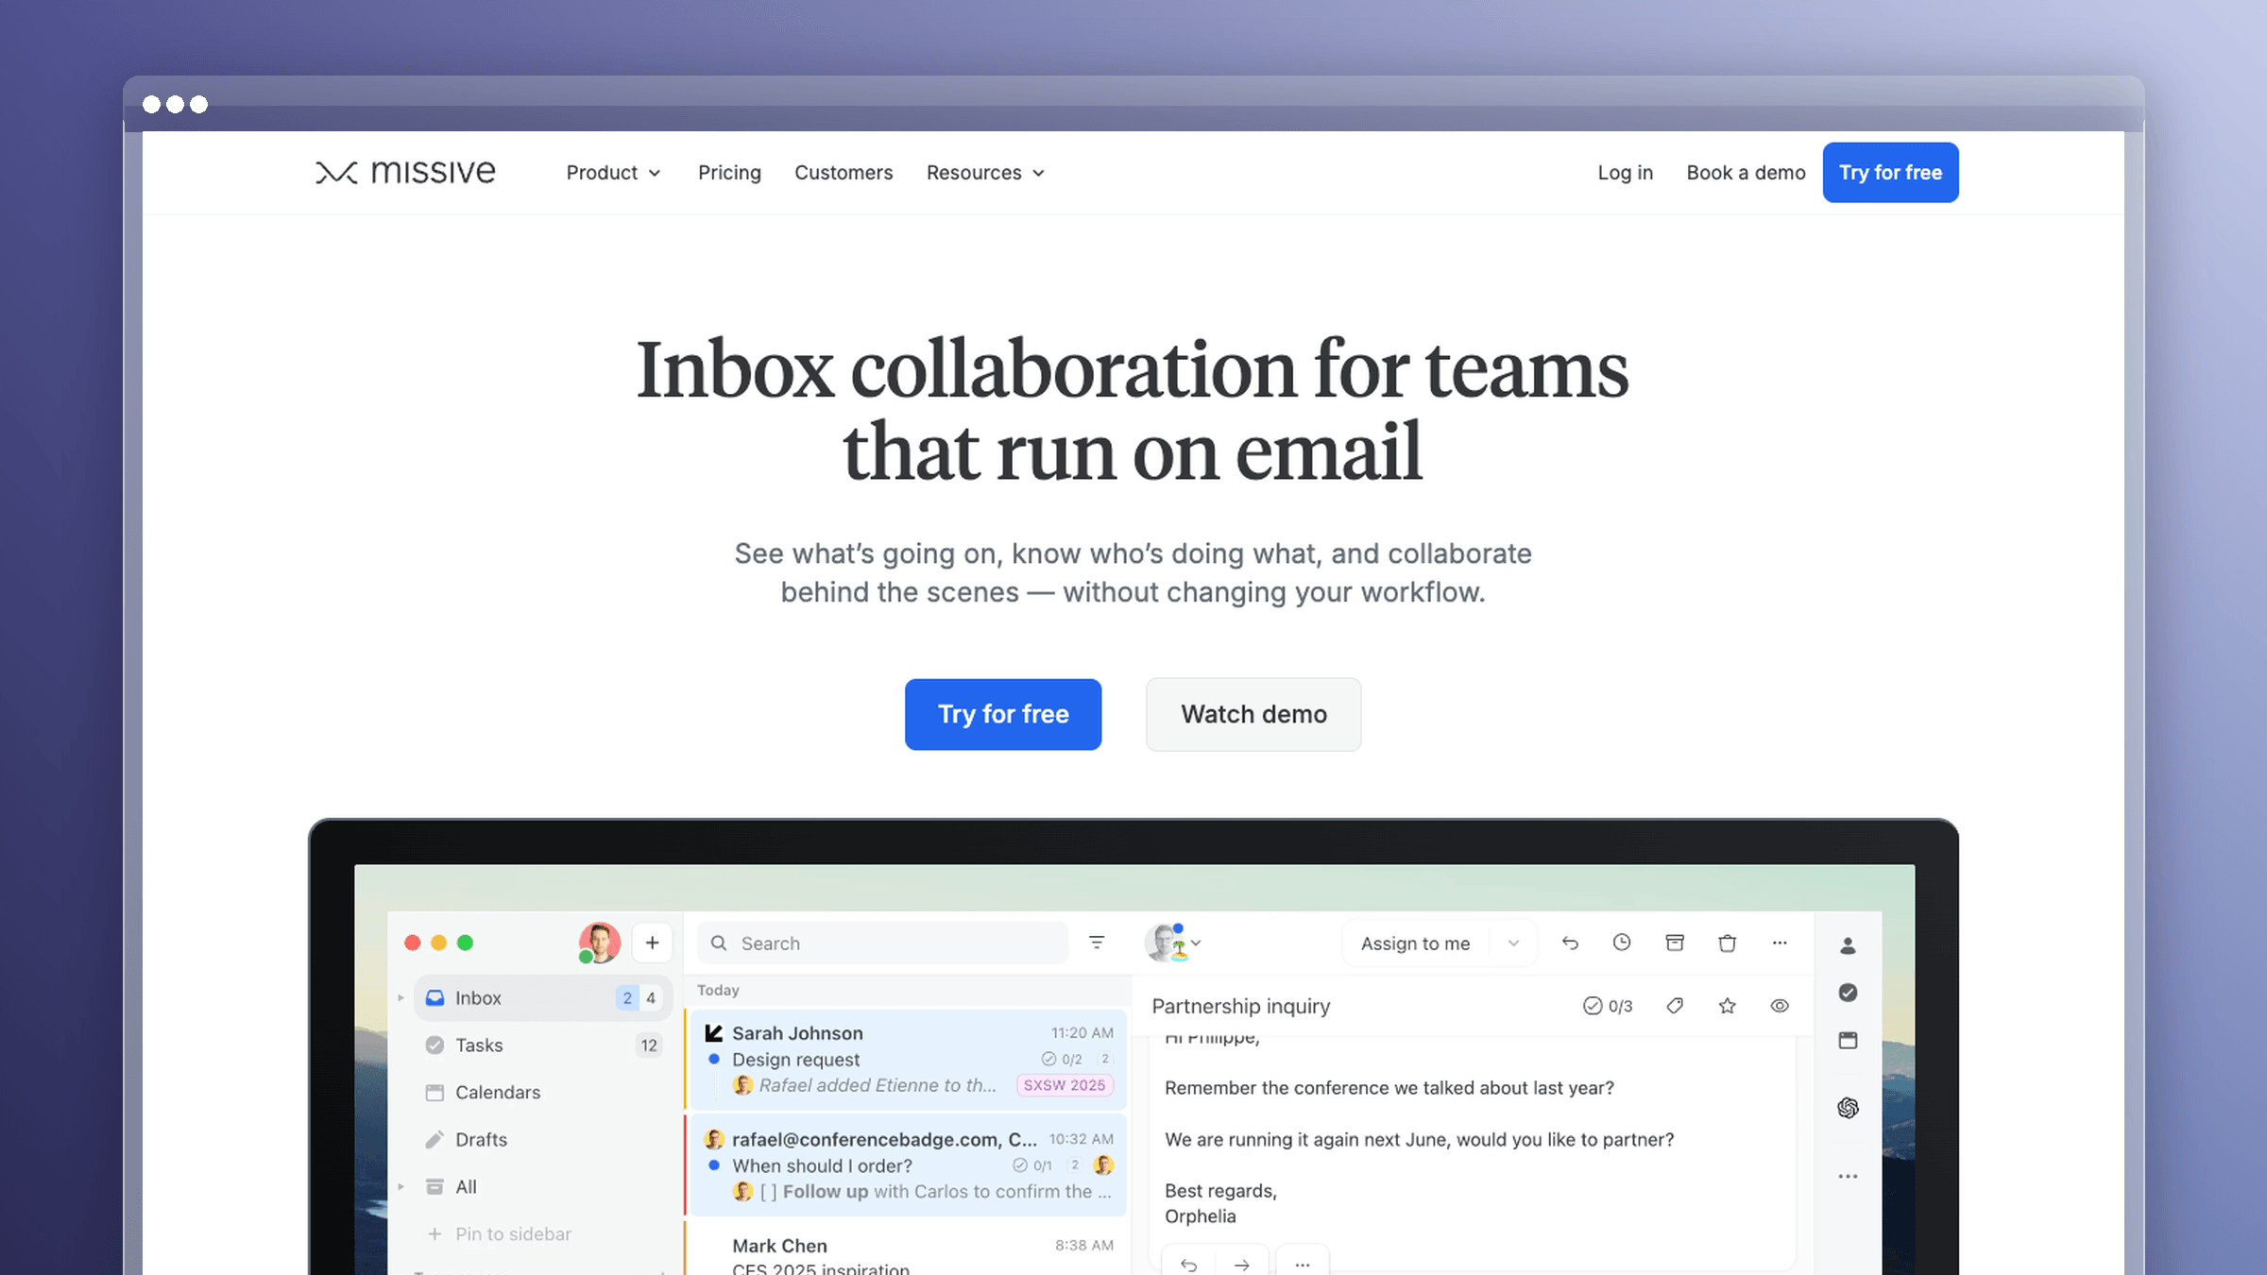Click the SXSW 2025 label tag
Viewport: 2267px width, 1275px height.
click(1065, 1085)
